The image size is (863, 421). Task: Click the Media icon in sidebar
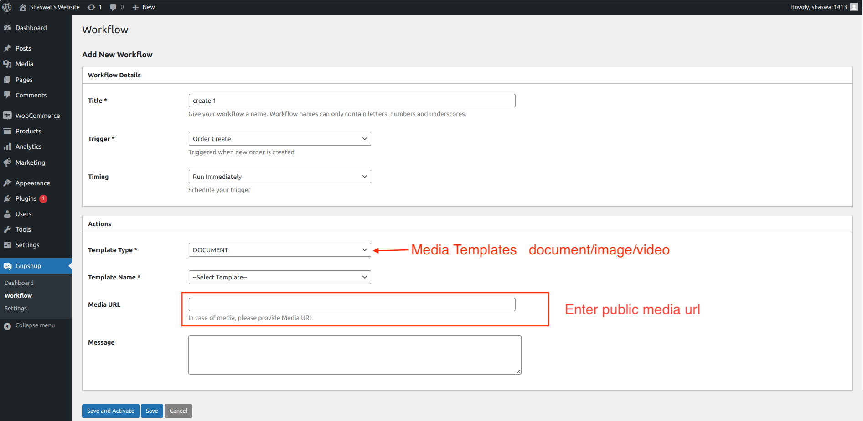click(x=7, y=64)
